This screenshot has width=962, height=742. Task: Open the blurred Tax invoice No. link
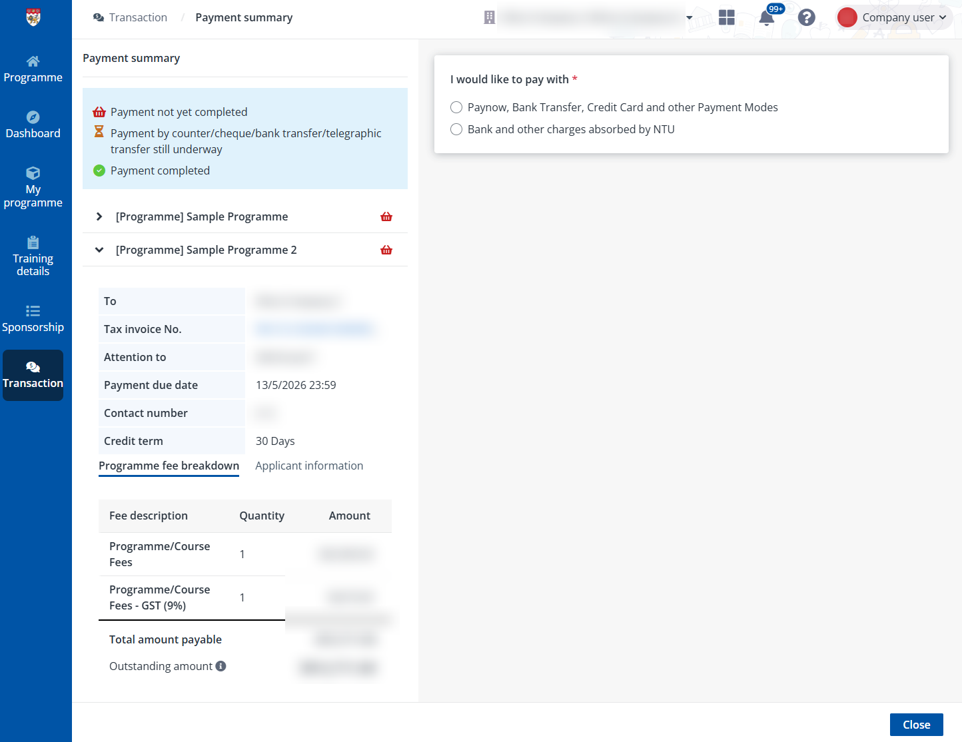(x=314, y=329)
